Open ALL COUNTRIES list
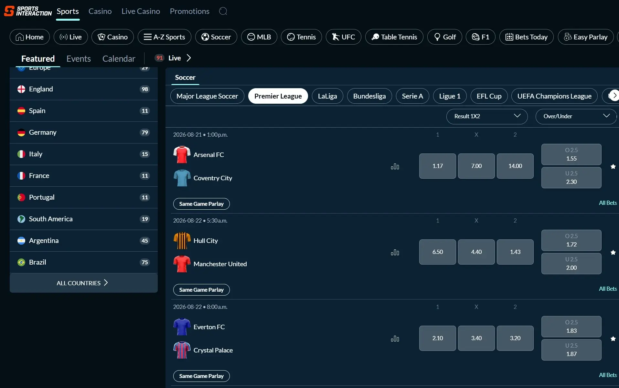619x388 pixels. [x=84, y=283]
